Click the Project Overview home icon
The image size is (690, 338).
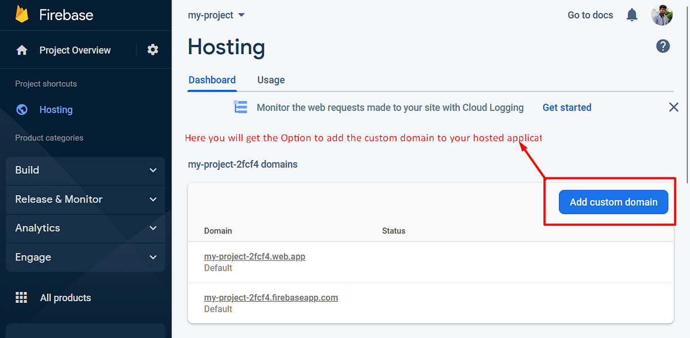pos(22,50)
